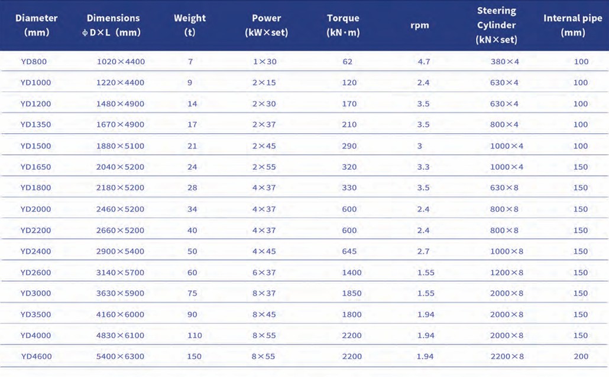
Task: Click the 200 internal pipe value
Action: [x=581, y=356]
